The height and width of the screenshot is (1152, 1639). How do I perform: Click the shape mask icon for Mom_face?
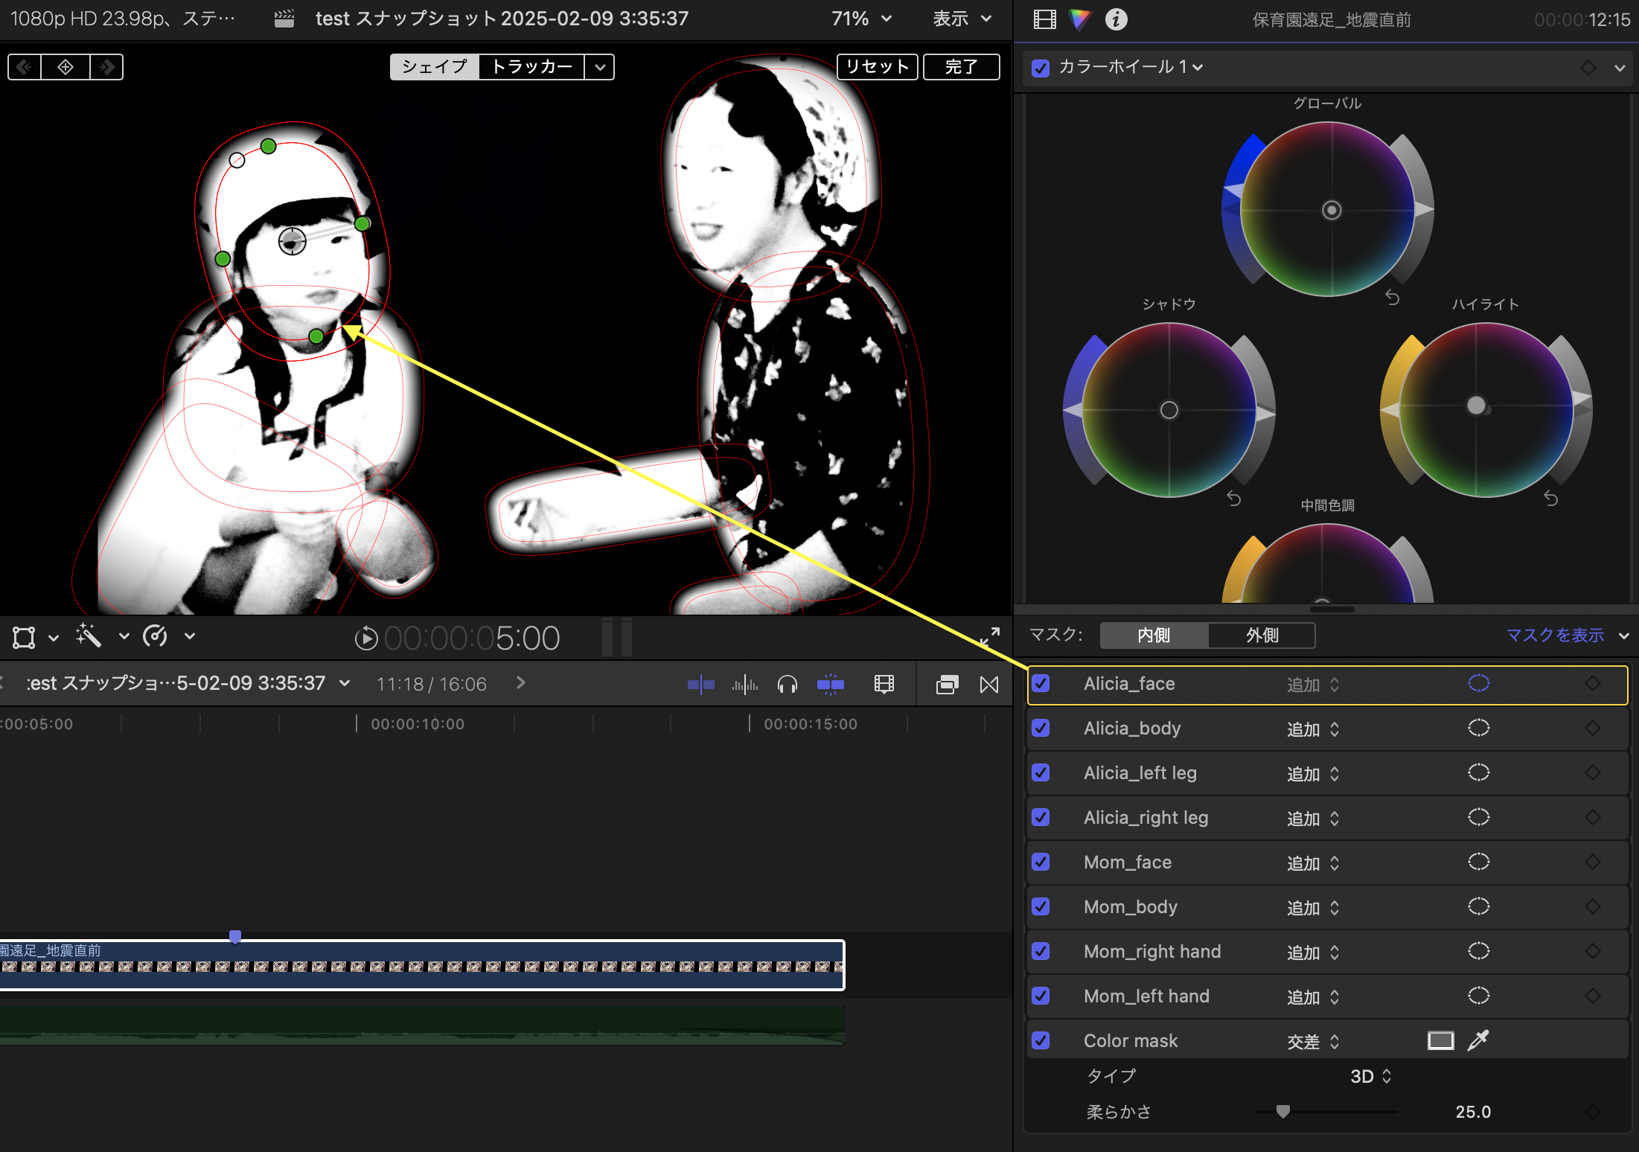click(1478, 862)
